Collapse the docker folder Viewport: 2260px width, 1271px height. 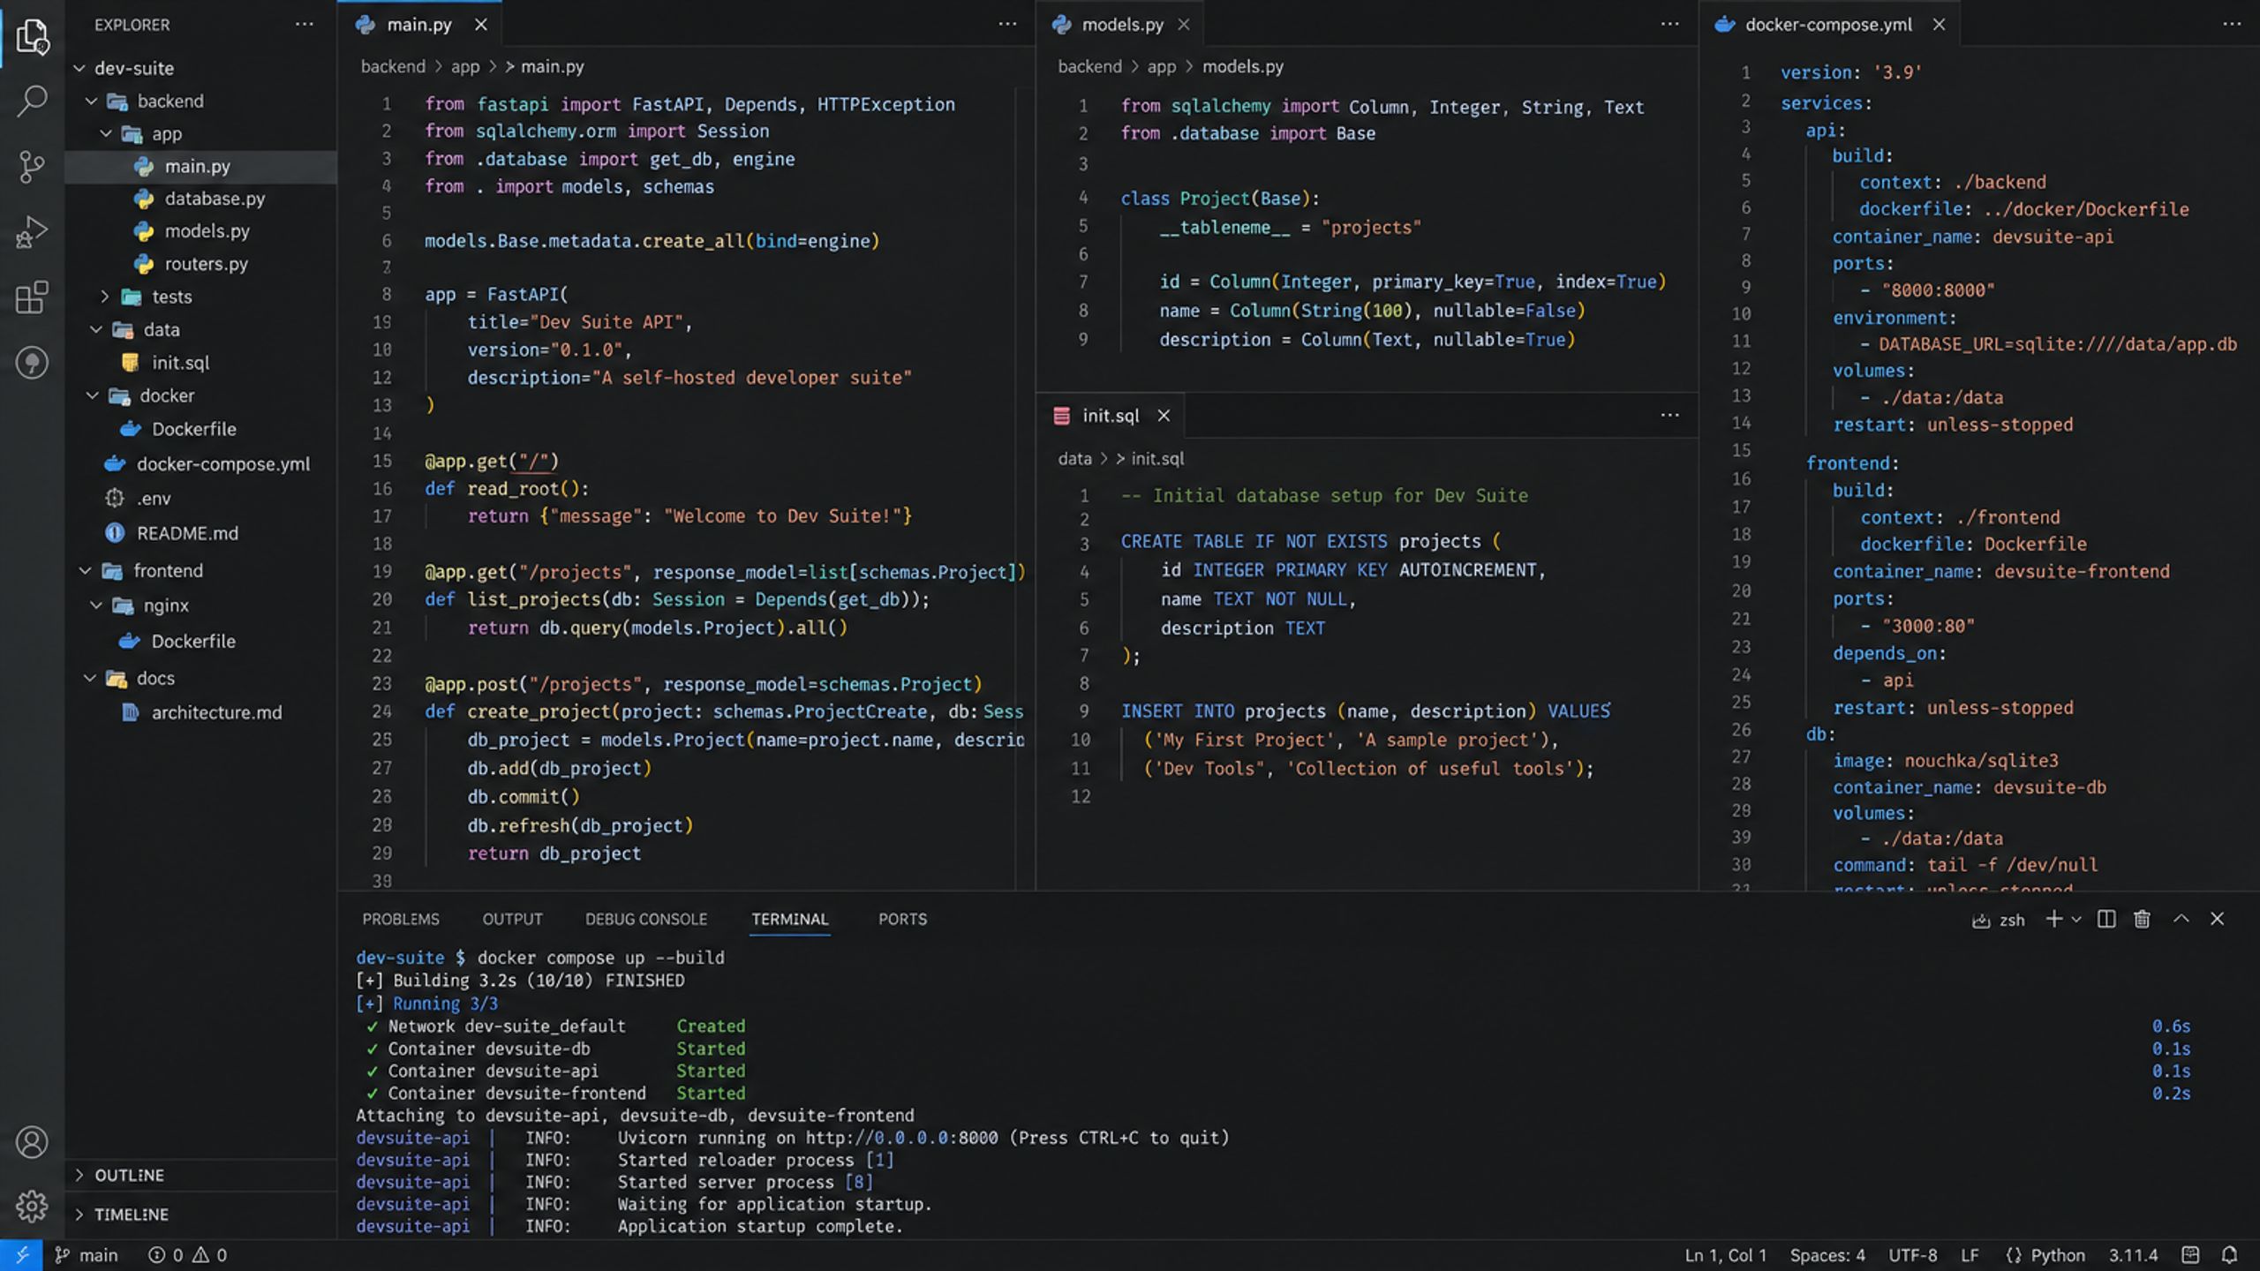92,395
